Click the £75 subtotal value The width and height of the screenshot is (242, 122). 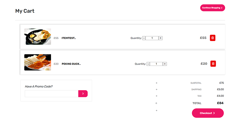221,83
